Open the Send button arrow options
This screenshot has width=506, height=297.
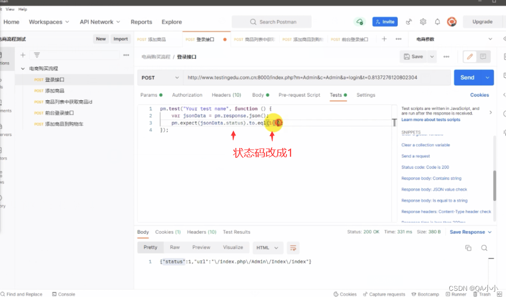coord(487,78)
